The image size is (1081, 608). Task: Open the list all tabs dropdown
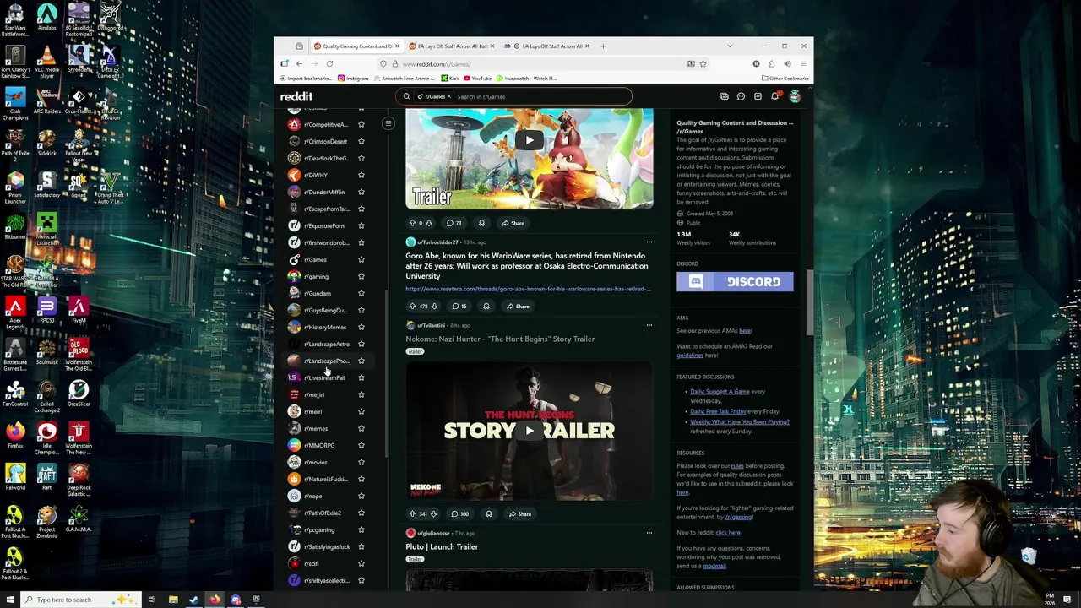(730, 46)
